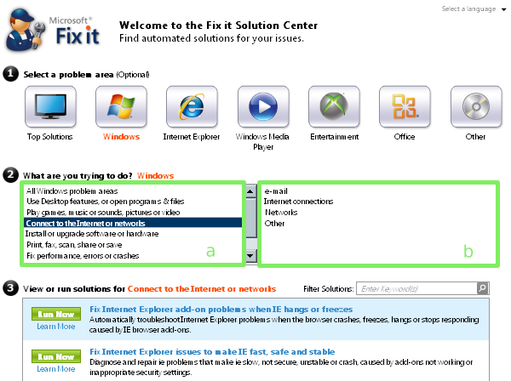Image resolution: width=511 pixels, height=381 pixels.
Task: Click the Internet Explorer label
Action: coord(192,137)
